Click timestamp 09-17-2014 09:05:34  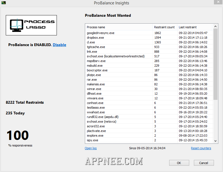click(x=193, y=56)
